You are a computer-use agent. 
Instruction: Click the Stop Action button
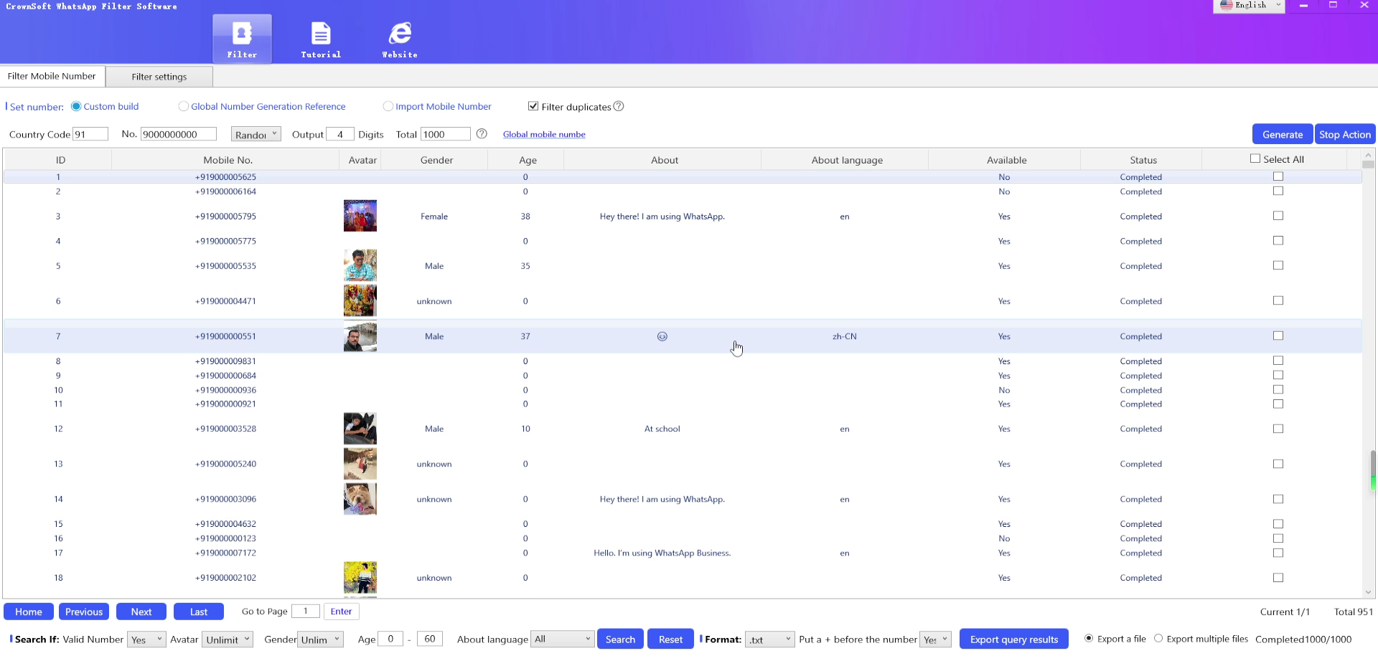(1345, 134)
